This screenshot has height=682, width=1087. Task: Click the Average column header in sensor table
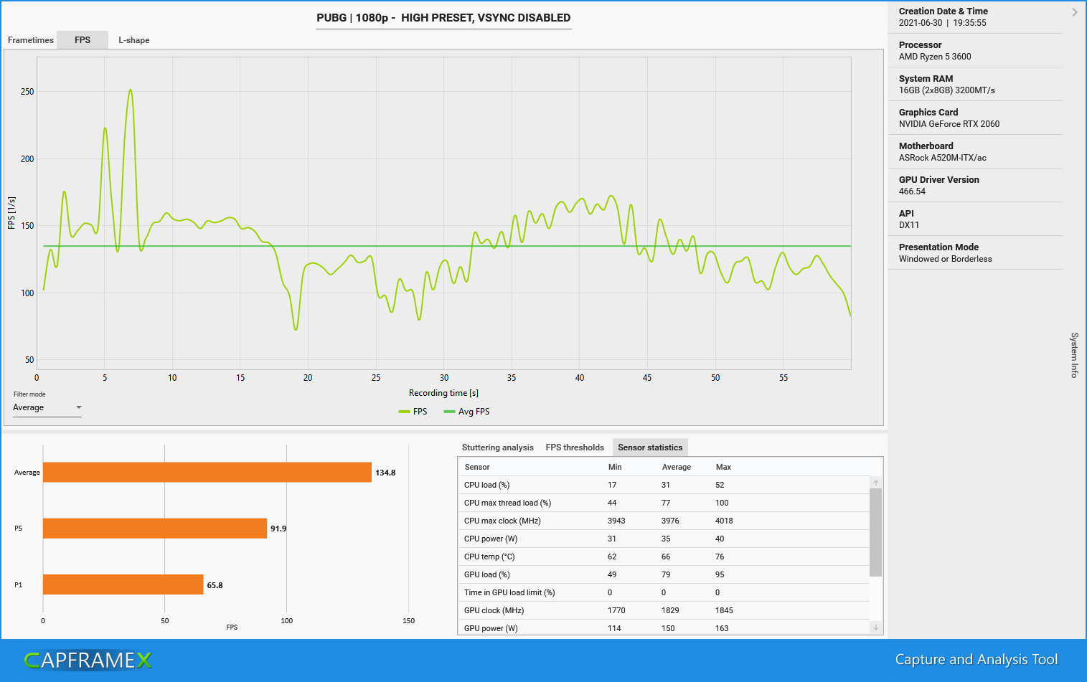click(677, 467)
